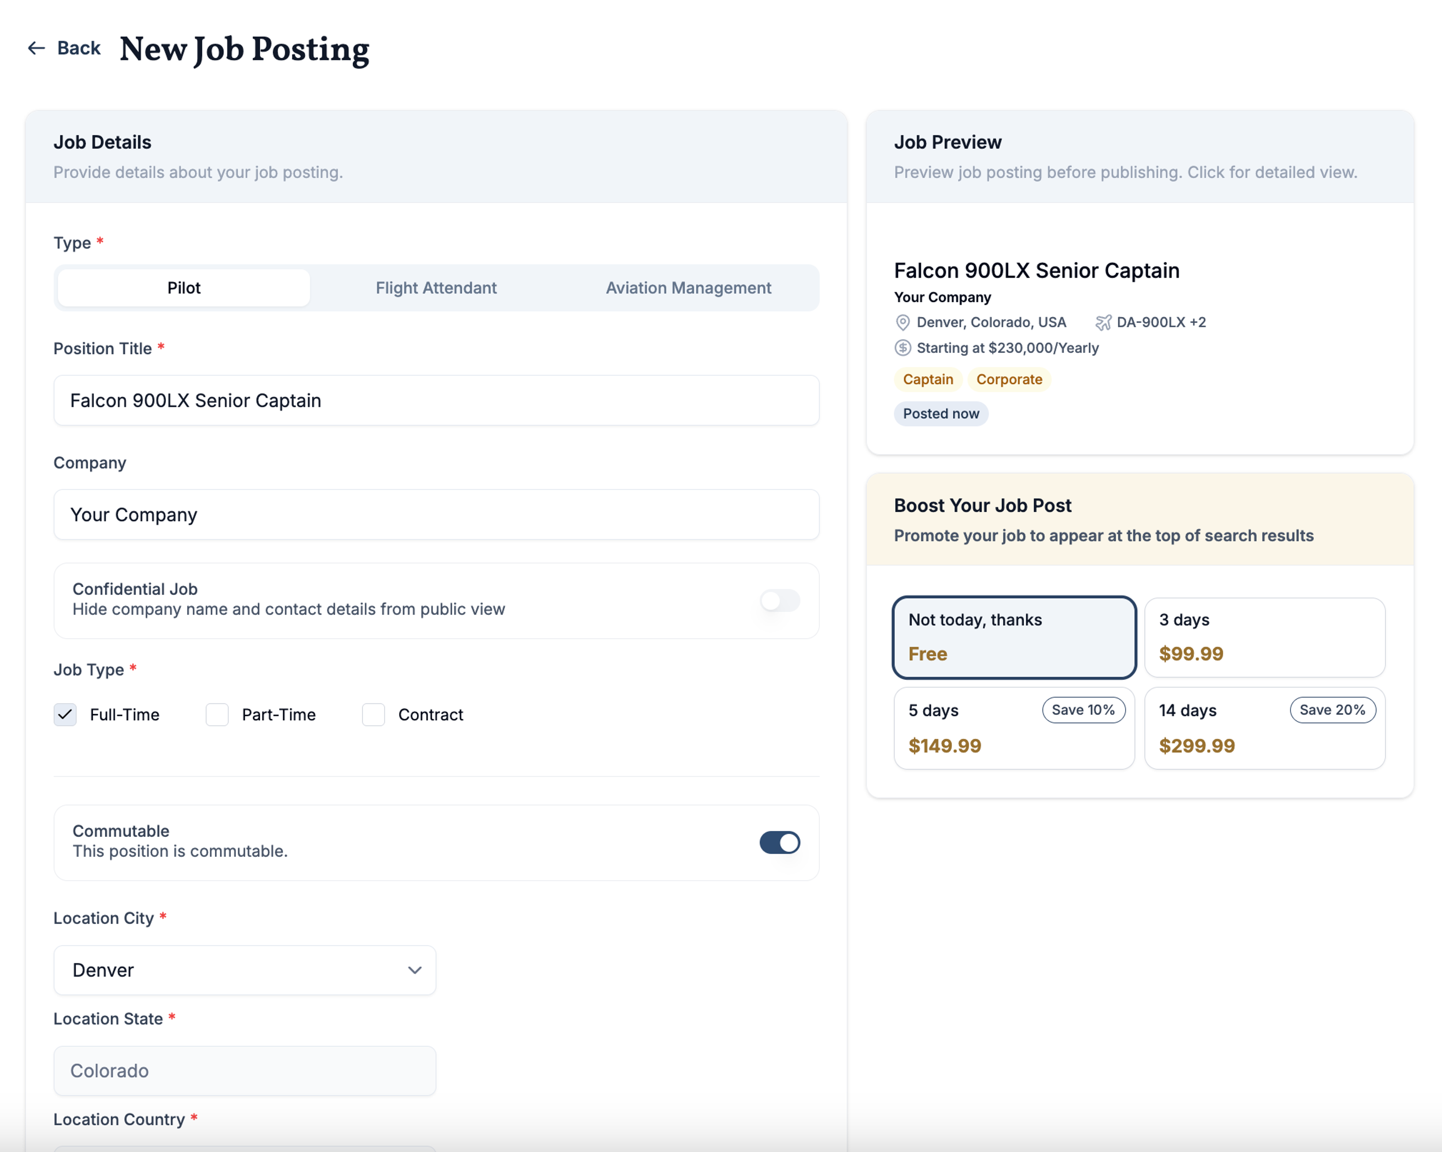1442x1152 pixels.
Task: Open the Location City dropdown
Action: 245,970
